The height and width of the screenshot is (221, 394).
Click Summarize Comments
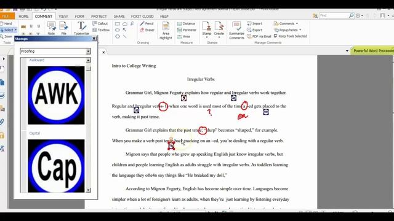coord(236,31)
